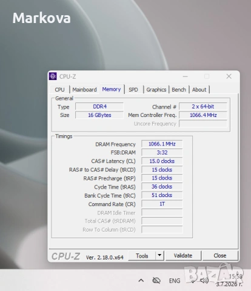Click the 'FSB:DRAM' label

click(123, 153)
